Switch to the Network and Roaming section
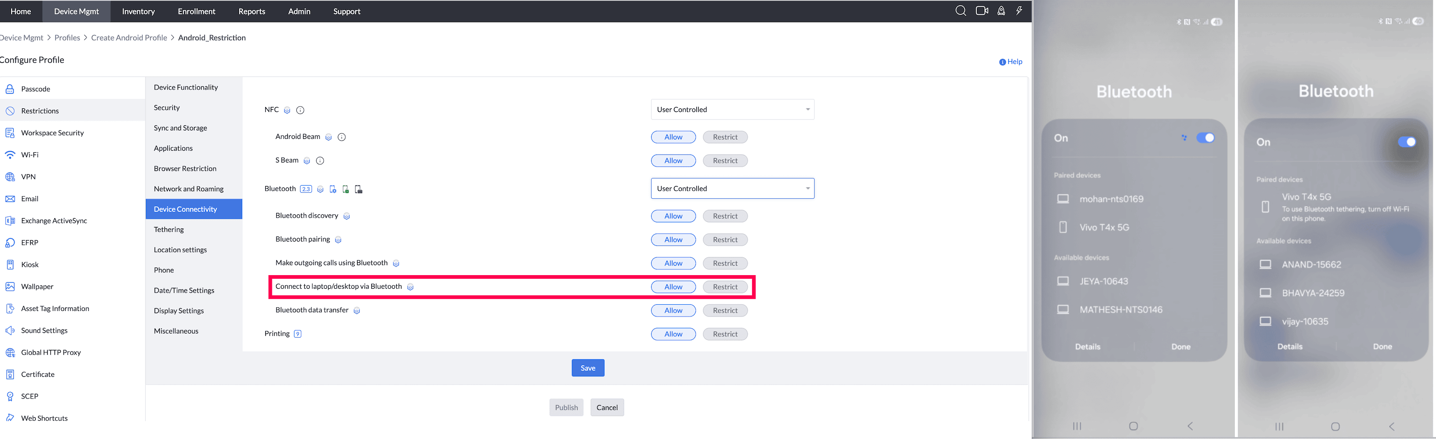This screenshot has width=1436, height=439. tap(189, 188)
